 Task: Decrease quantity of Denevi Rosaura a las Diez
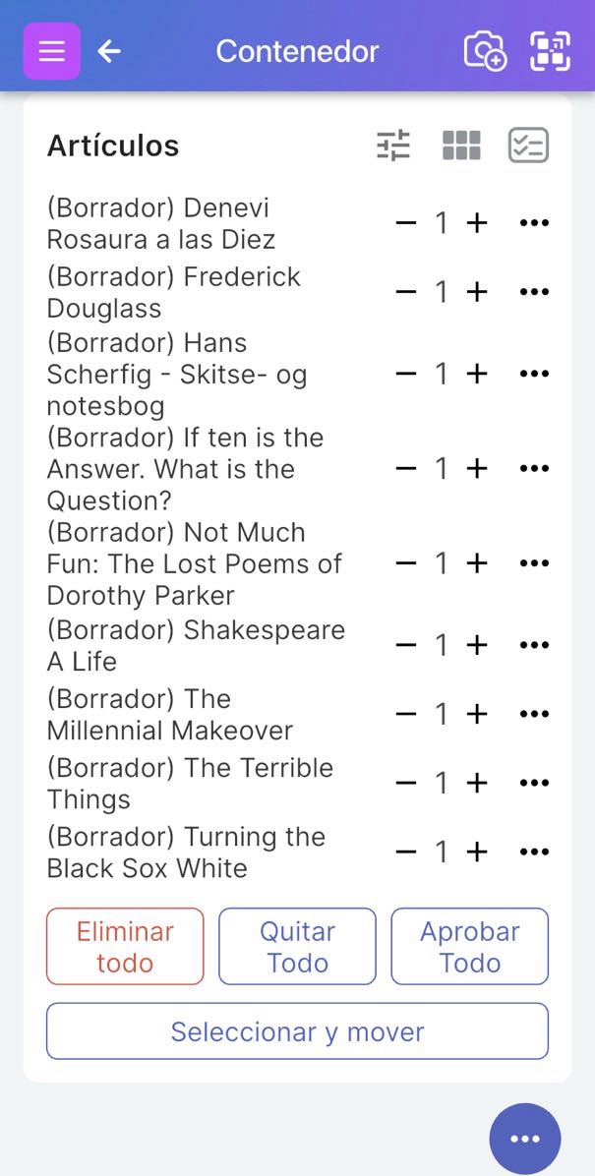(x=405, y=223)
